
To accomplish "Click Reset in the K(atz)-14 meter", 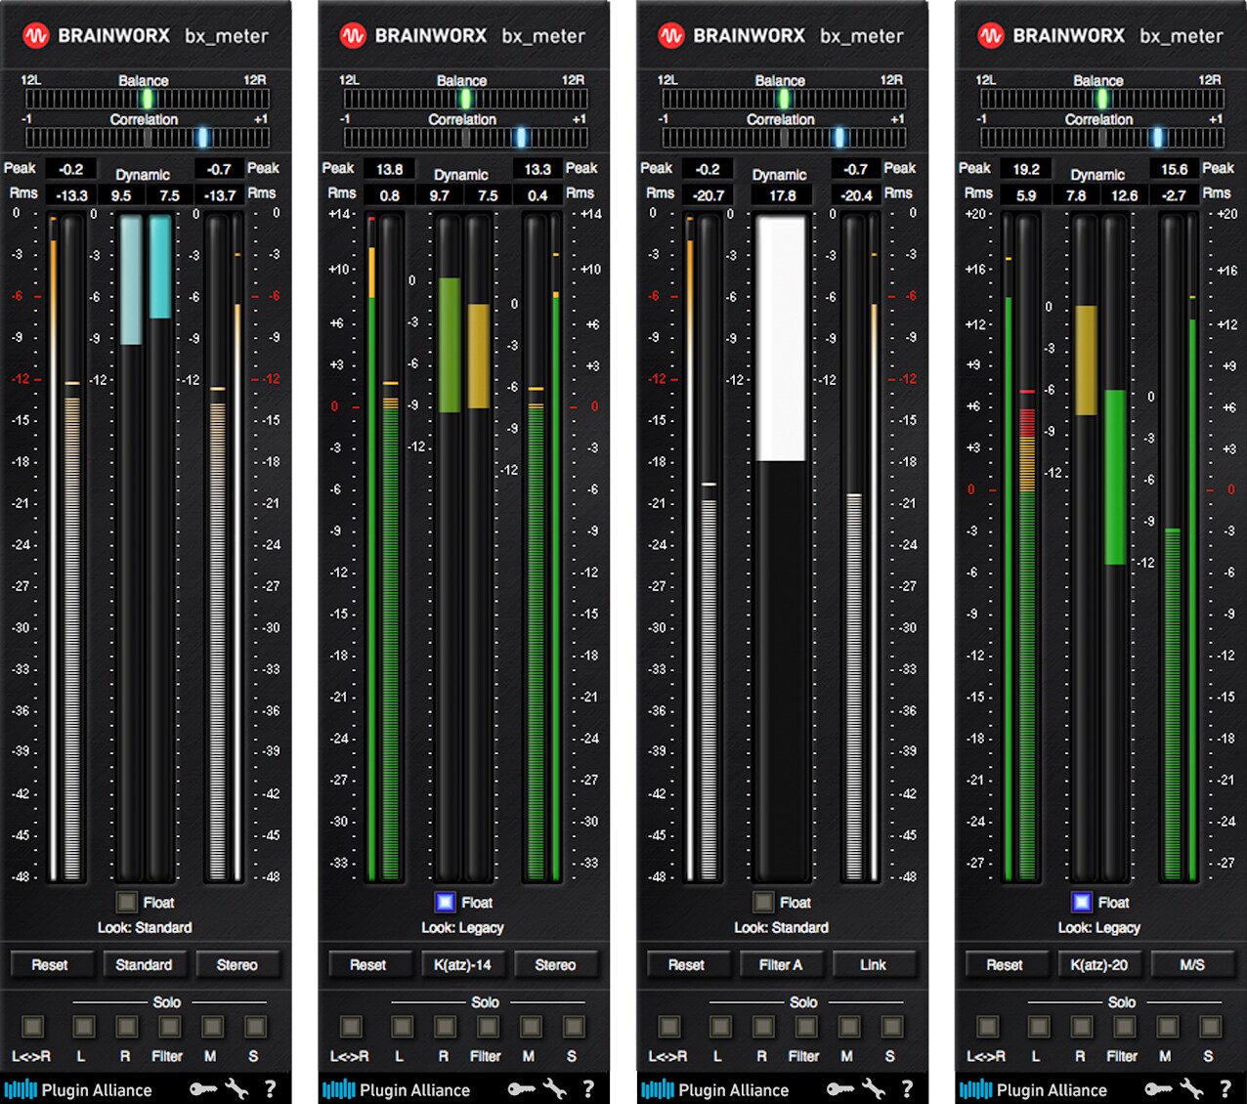I will point(368,964).
